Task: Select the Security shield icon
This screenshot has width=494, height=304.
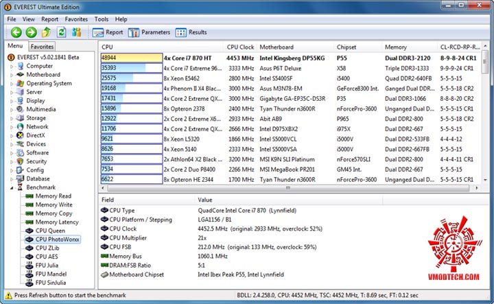Action: point(21,161)
